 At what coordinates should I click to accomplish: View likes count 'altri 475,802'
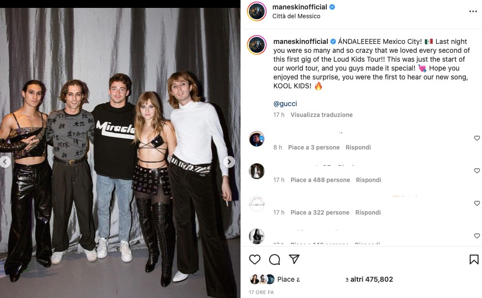click(x=372, y=279)
